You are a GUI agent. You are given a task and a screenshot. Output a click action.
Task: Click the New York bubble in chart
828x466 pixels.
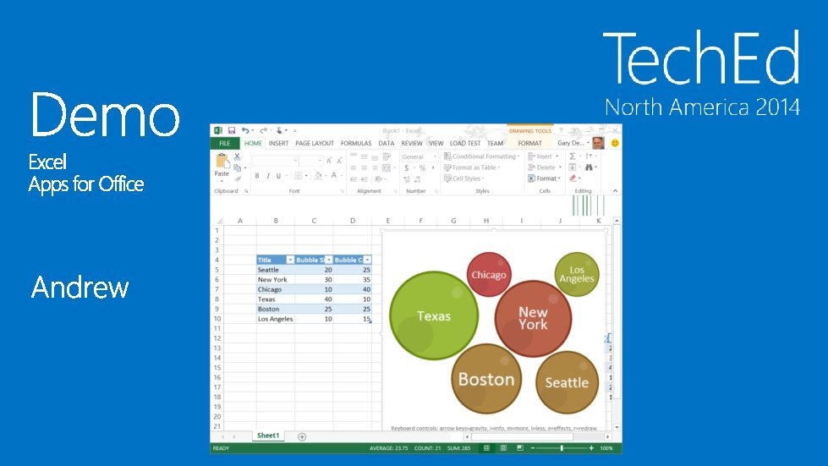point(533,318)
